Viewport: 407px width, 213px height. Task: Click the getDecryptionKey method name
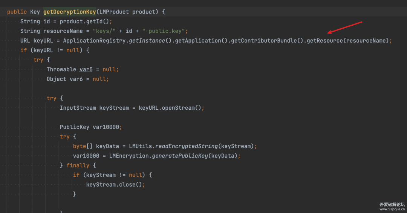click(x=70, y=12)
